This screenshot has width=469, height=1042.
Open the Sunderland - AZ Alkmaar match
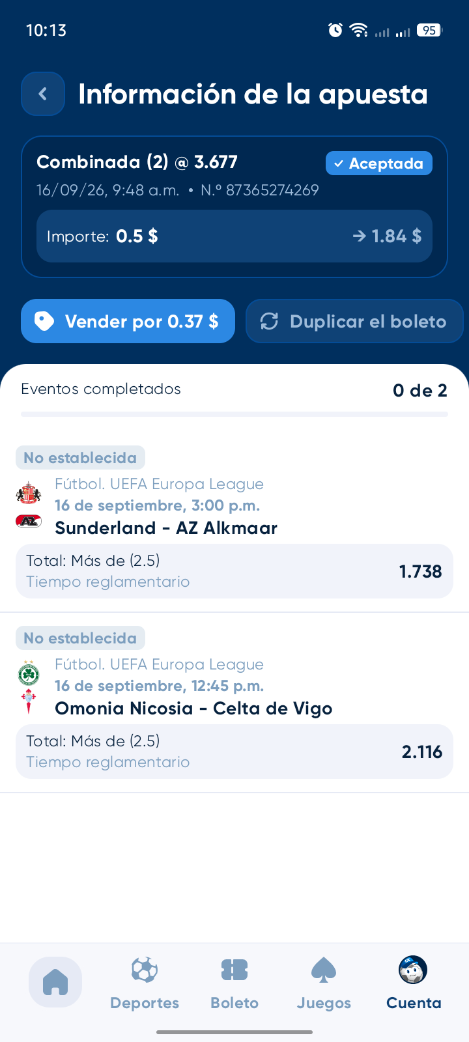tap(166, 528)
